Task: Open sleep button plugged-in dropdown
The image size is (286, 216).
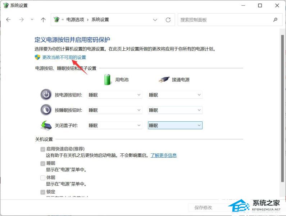Action: 175,110
